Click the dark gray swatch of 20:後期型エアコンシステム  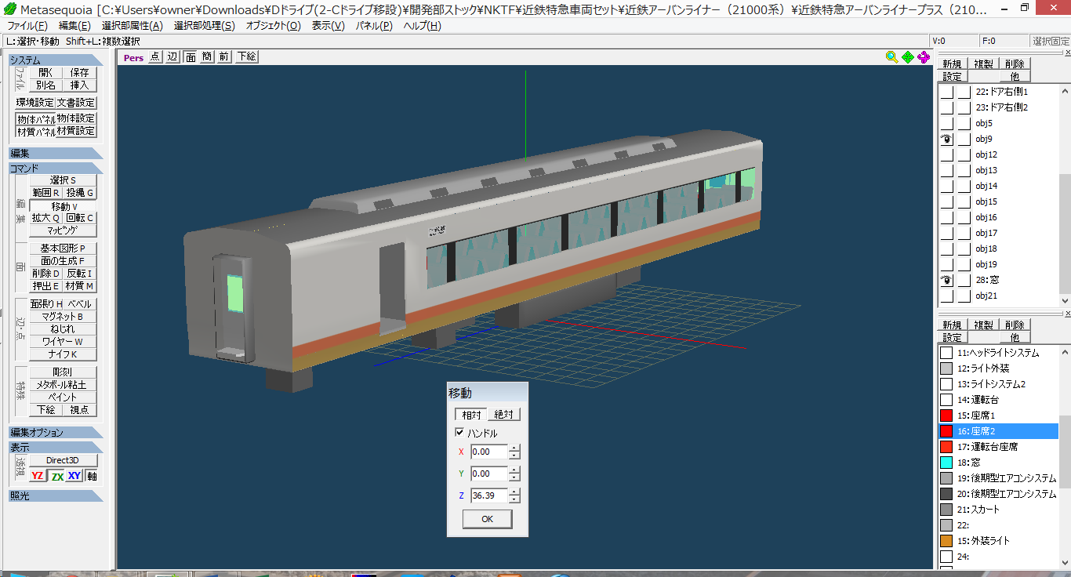pyautogui.click(x=946, y=494)
